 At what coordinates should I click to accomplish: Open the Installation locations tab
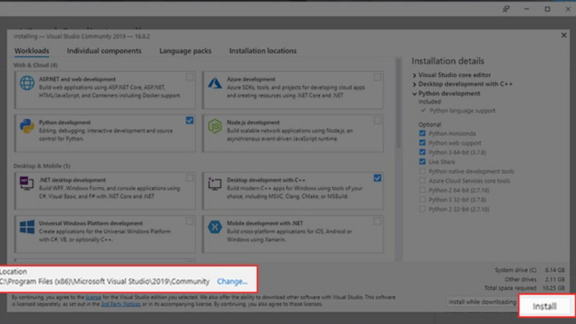(263, 50)
